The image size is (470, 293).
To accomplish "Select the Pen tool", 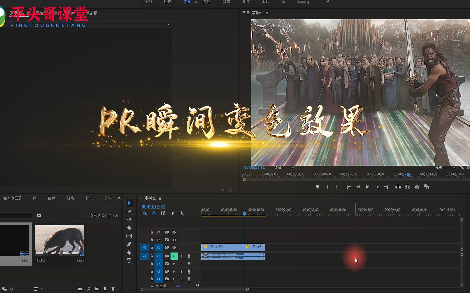I will [x=129, y=244].
